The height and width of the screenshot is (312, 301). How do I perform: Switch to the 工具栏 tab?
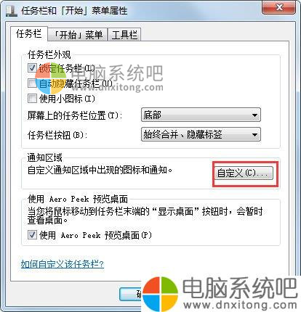(x=124, y=35)
